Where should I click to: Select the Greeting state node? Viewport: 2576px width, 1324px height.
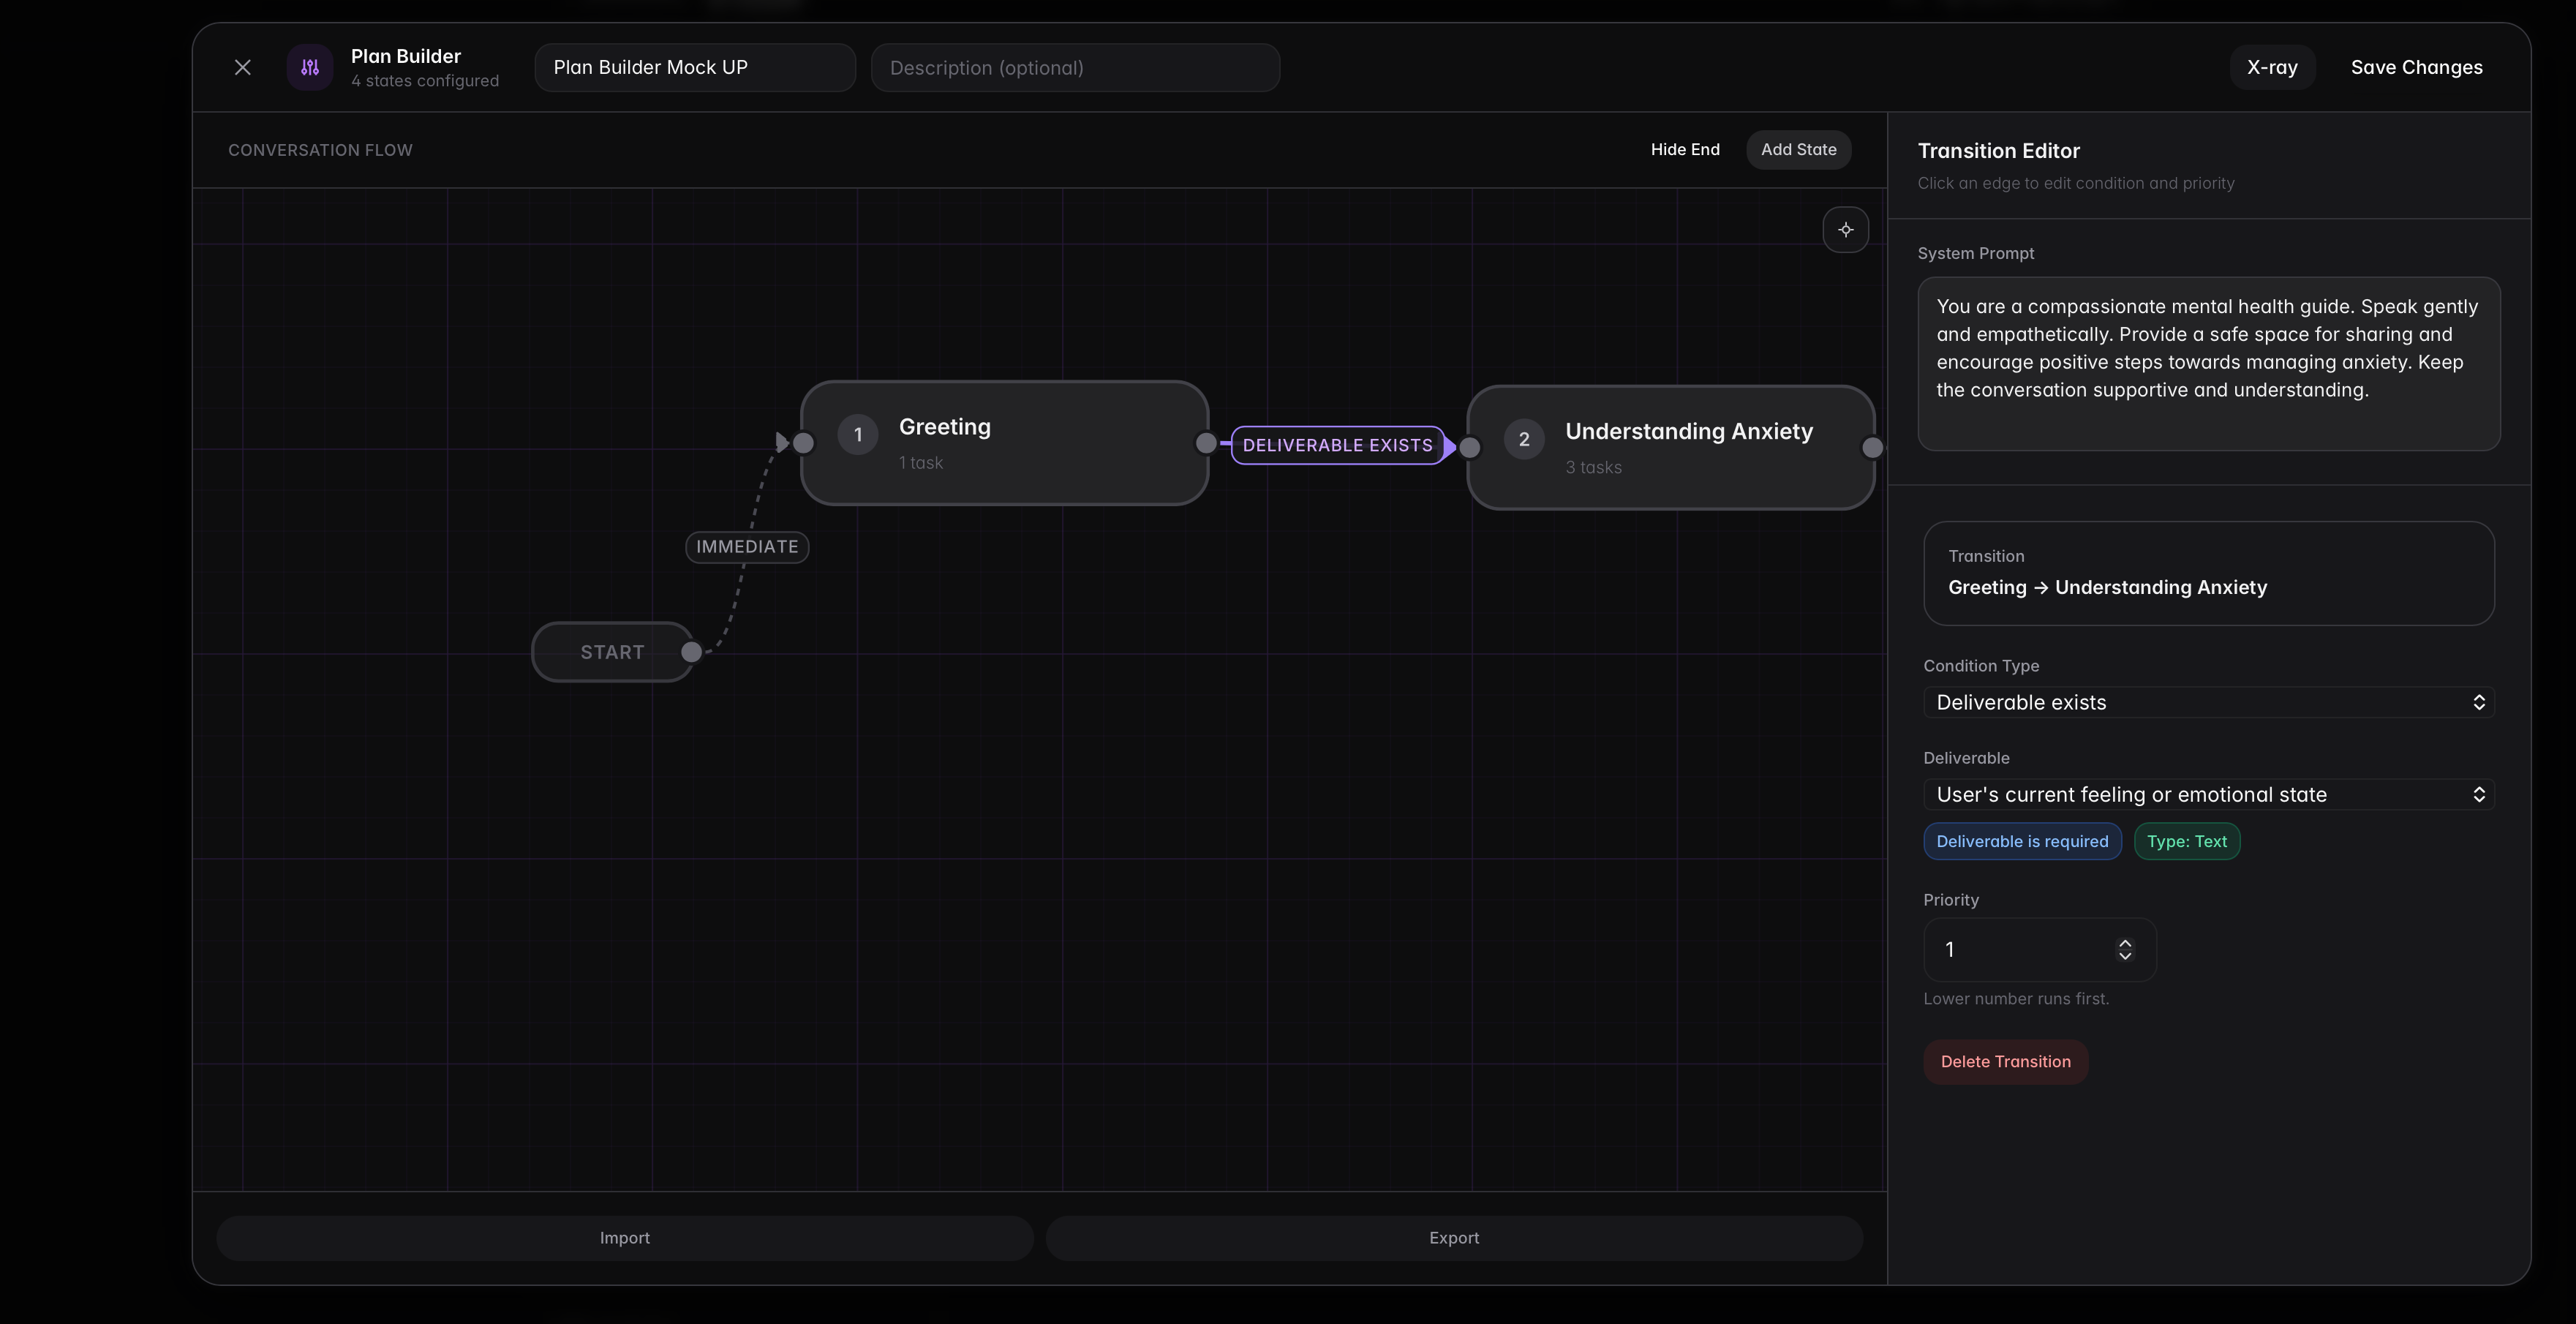point(1004,443)
